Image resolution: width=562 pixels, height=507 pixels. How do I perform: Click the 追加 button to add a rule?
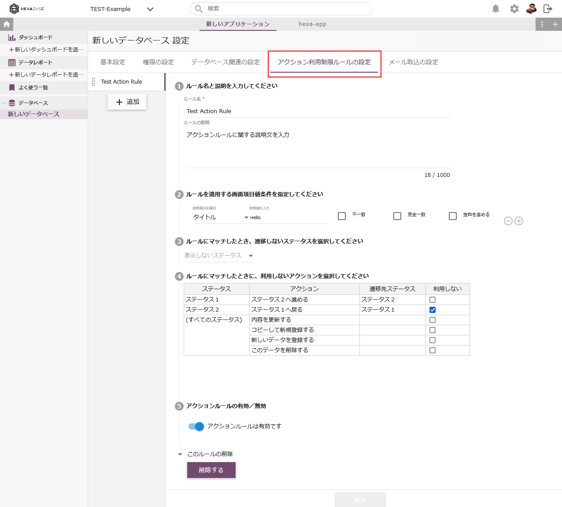coord(126,102)
